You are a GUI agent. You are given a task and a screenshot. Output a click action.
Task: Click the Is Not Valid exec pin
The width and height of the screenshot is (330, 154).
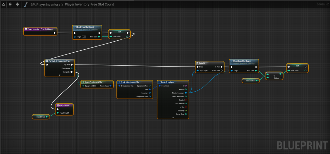(221, 70)
